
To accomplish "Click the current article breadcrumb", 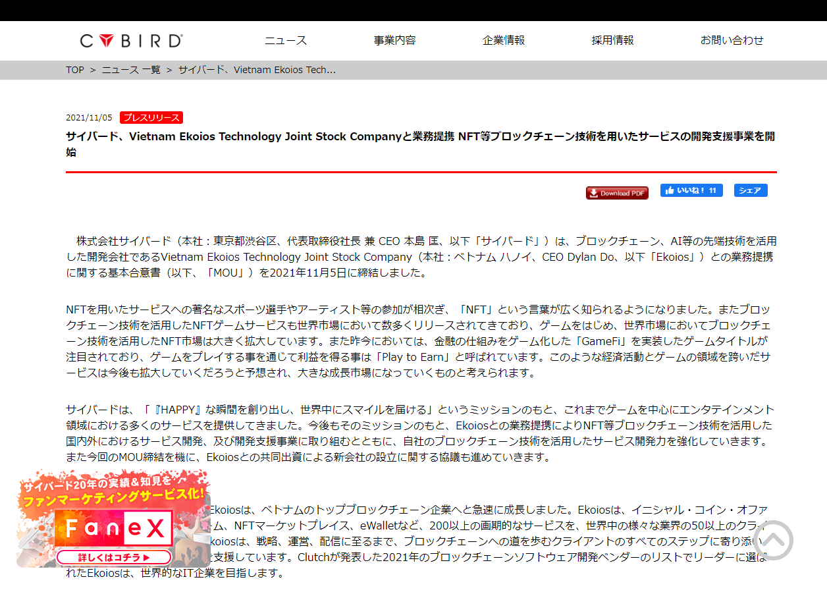I will pyautogui.click(x=257, y=70).
